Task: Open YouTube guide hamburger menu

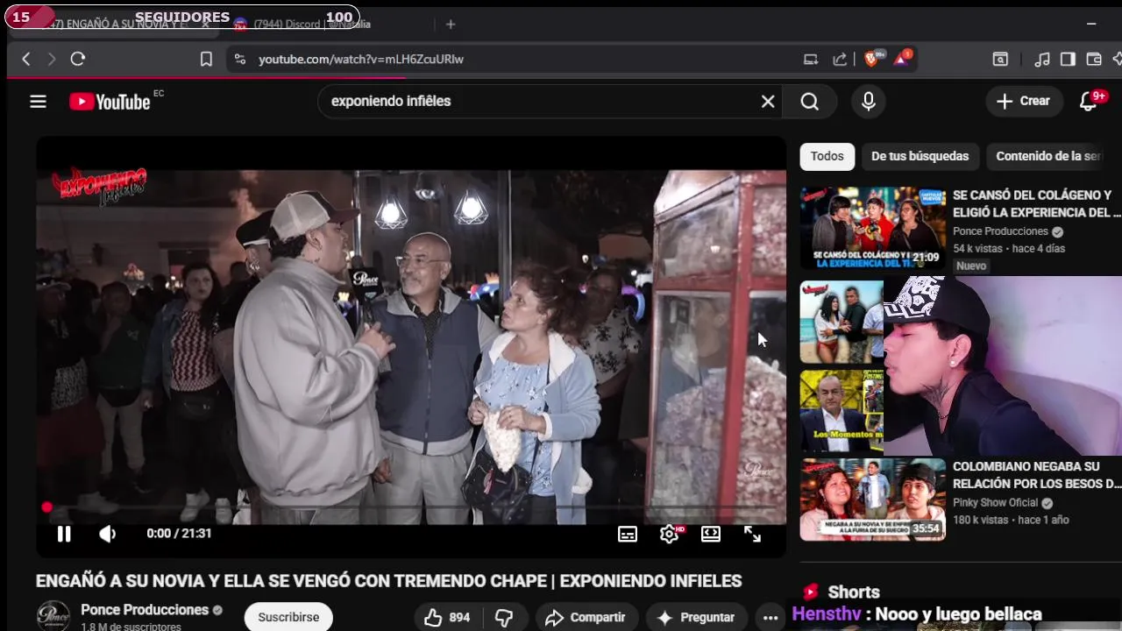Action: pos(38,102)
